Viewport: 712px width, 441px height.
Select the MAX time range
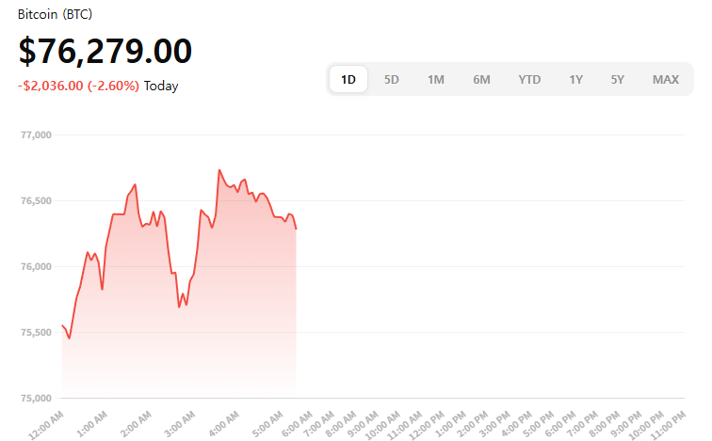[x=666, y=80]
